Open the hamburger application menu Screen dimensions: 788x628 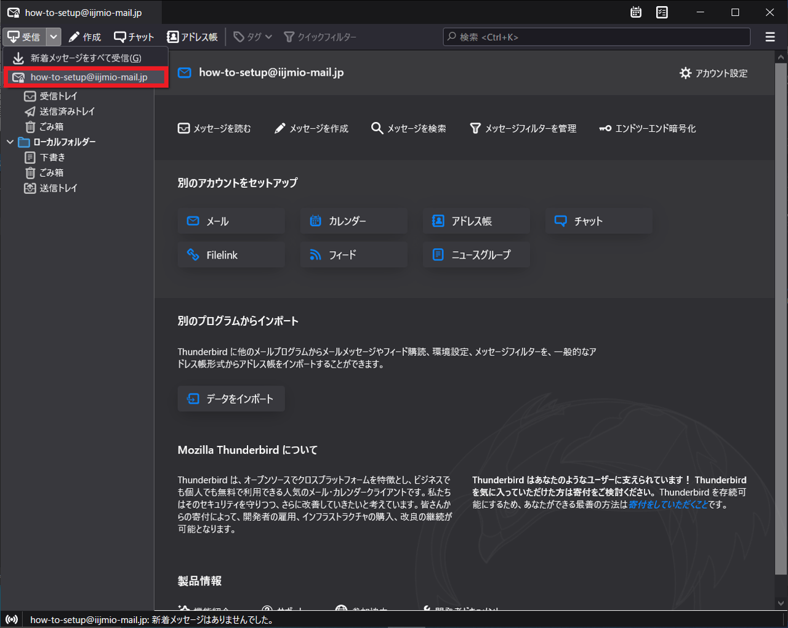[x=770, y=37]
